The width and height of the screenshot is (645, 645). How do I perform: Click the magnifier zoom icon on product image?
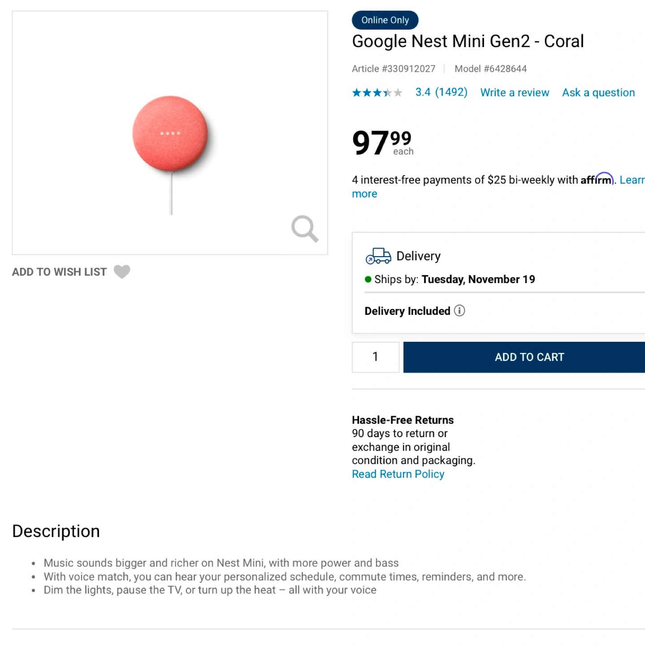305,228
